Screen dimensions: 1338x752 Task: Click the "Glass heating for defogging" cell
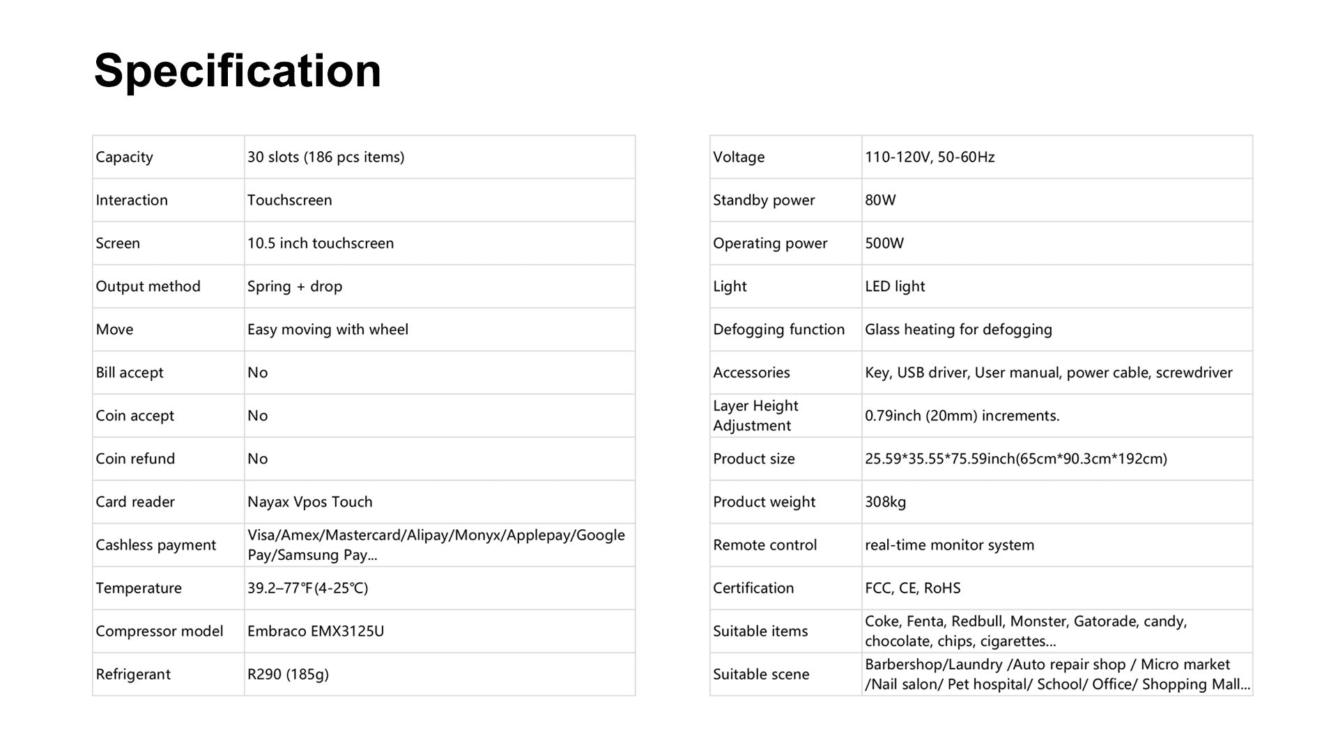tap(958, 330)
